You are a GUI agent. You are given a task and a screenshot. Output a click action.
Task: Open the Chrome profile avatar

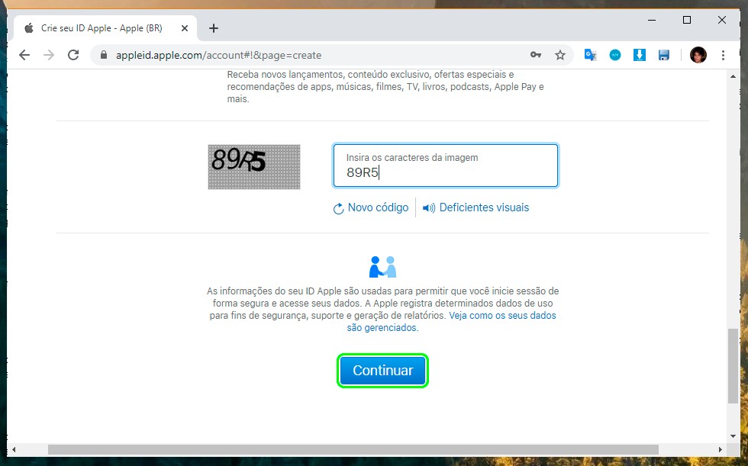(x=698, y=55)
